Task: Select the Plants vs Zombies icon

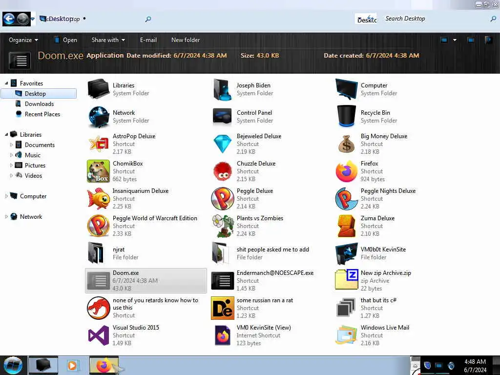Action: (222, 226)
